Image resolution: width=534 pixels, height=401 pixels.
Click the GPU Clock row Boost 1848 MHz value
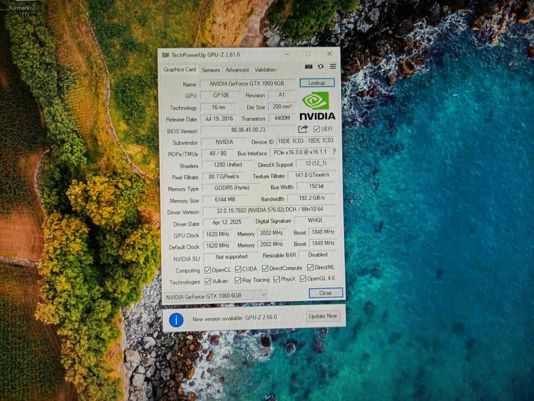click(323, 232)
